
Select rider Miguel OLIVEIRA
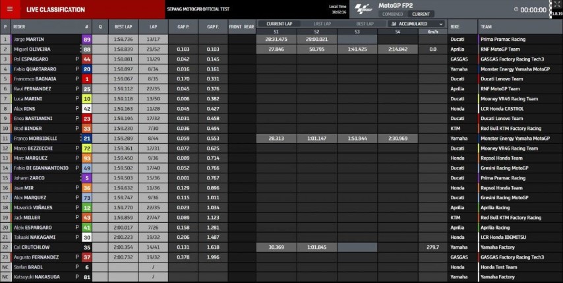pyautogui.click(x=32, y=49)
